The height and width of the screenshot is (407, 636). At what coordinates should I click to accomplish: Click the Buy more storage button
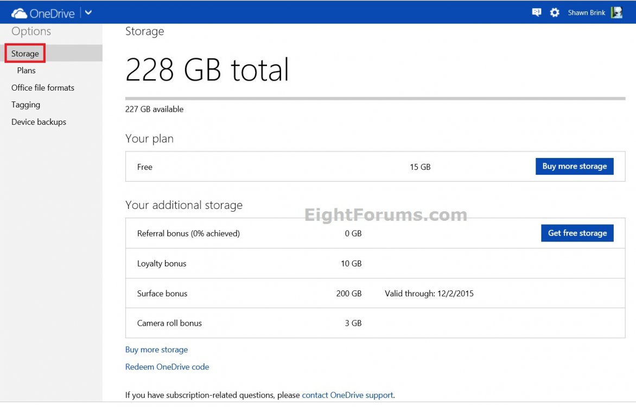[574, 166]
